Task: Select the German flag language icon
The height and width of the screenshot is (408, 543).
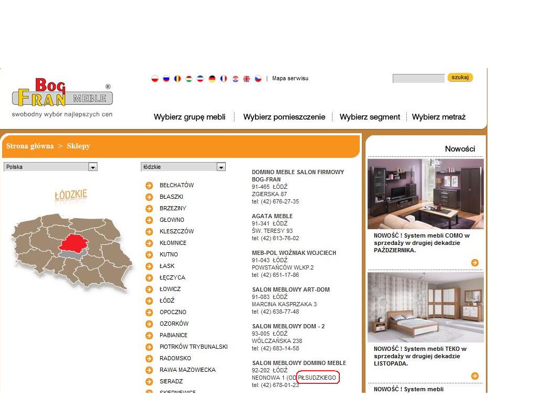Action: coord(212,79)
